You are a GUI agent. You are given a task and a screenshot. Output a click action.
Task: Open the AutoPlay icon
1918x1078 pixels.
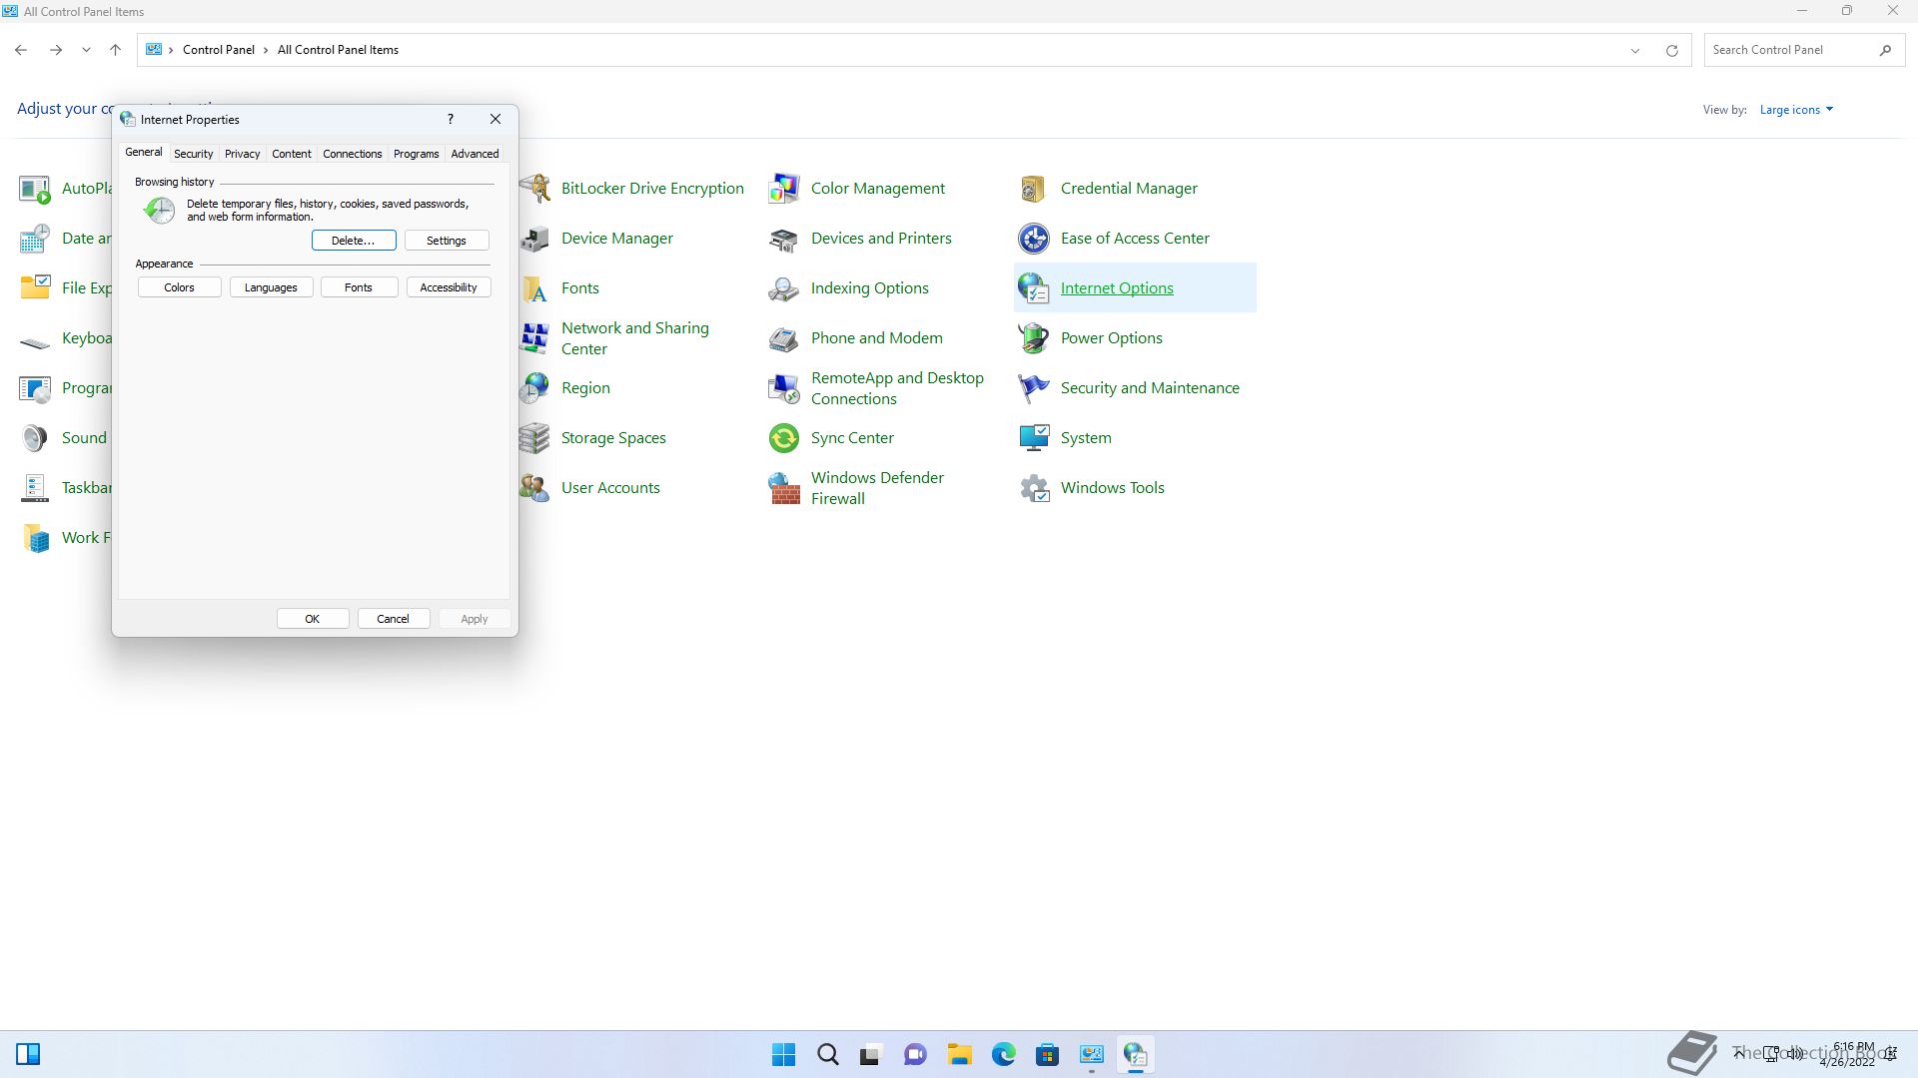(35, 188)
